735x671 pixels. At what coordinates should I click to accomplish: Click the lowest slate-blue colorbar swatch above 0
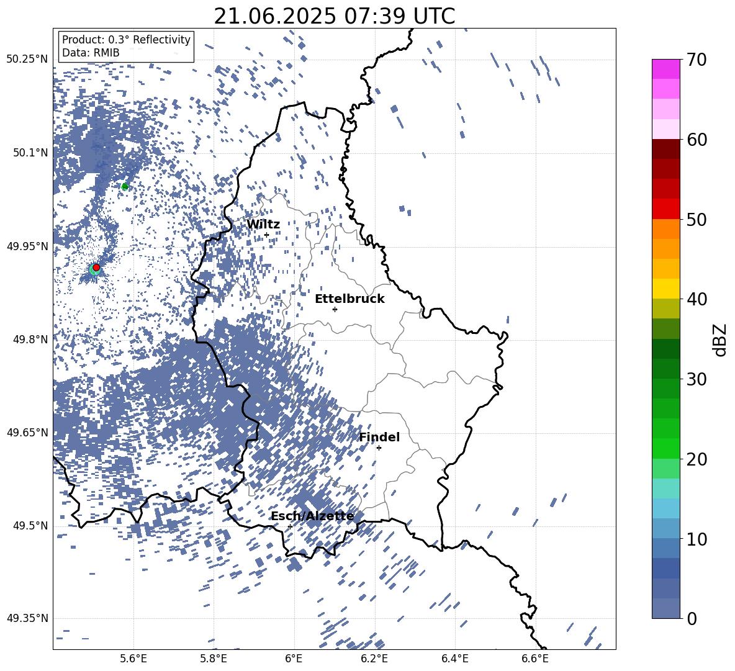[665, 608]
